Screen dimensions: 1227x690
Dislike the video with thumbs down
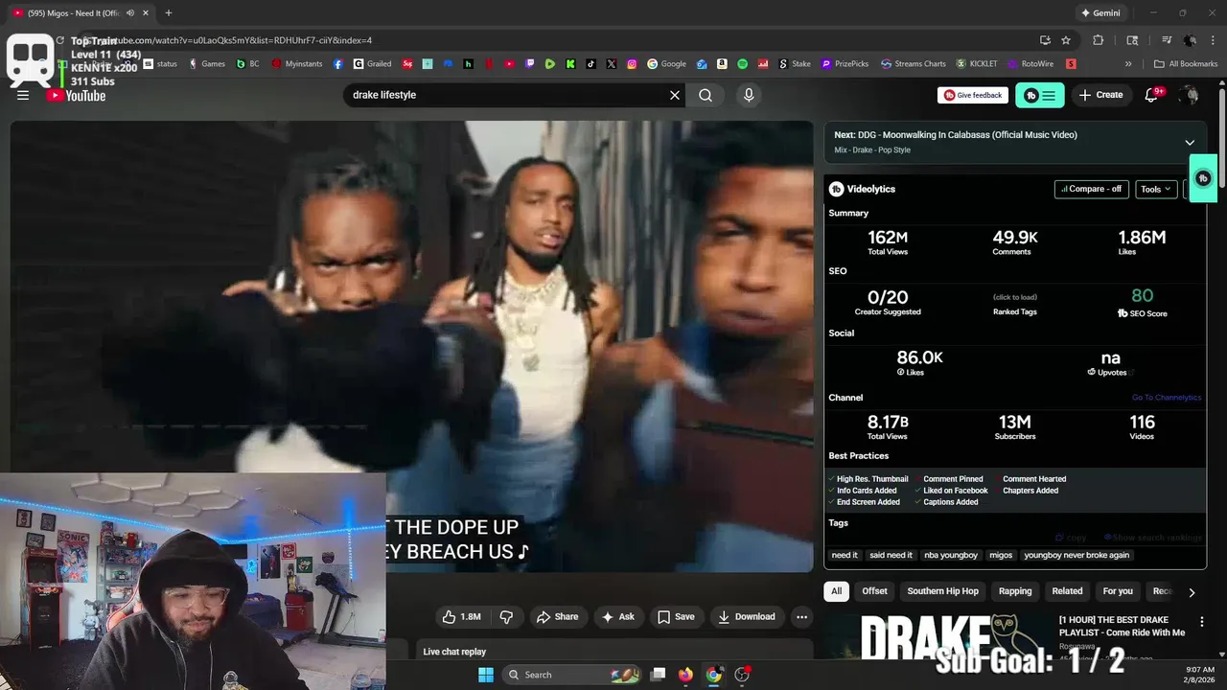506,617
